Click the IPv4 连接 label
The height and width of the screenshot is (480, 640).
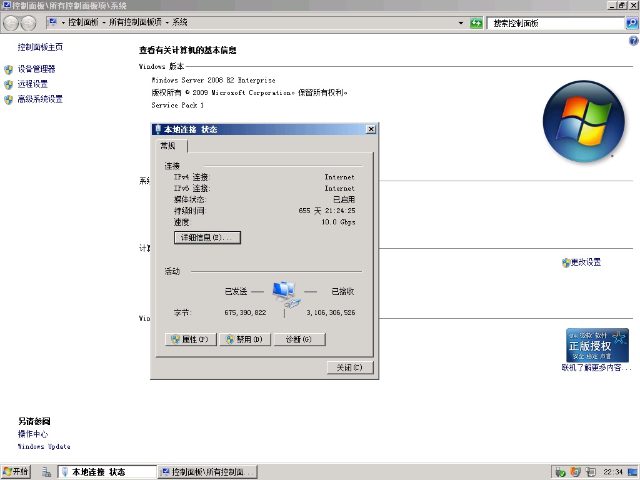click(x=192, y=177)
